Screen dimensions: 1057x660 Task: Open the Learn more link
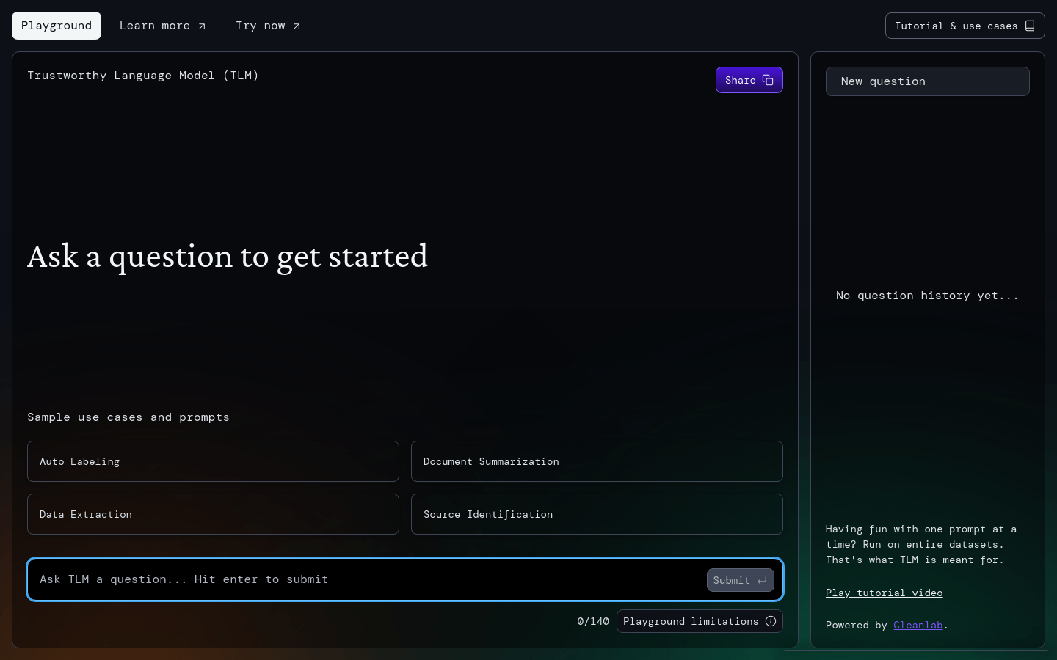point(162,26)
